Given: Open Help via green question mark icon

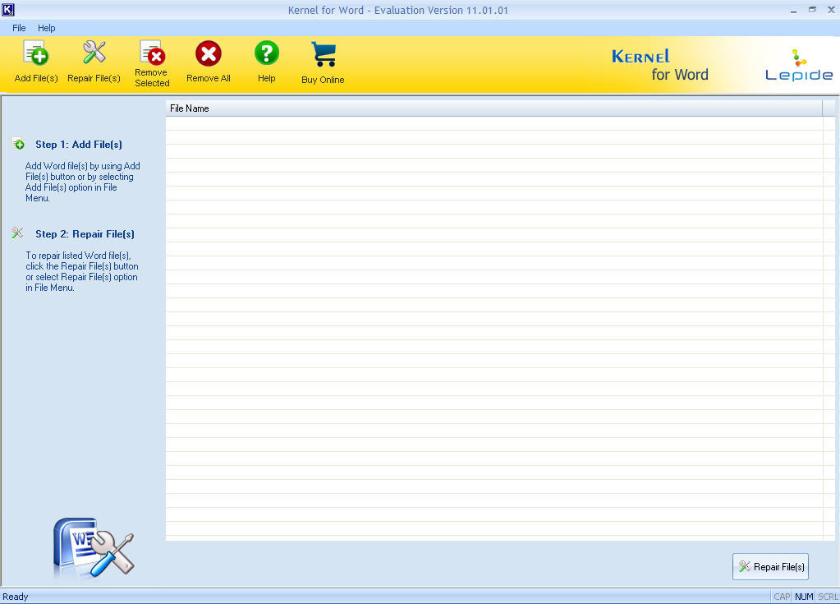Looking at the screenshot, I should pyautogui.click(x=267, y=53).
